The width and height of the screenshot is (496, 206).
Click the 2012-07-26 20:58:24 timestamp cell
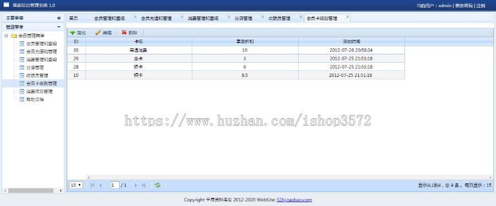coord(352,50)
